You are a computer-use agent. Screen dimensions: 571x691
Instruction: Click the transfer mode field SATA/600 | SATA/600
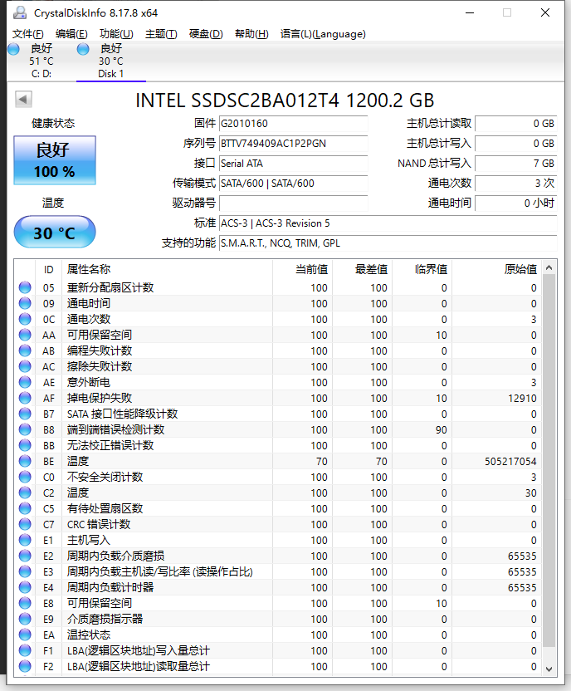tap(293, 184)
